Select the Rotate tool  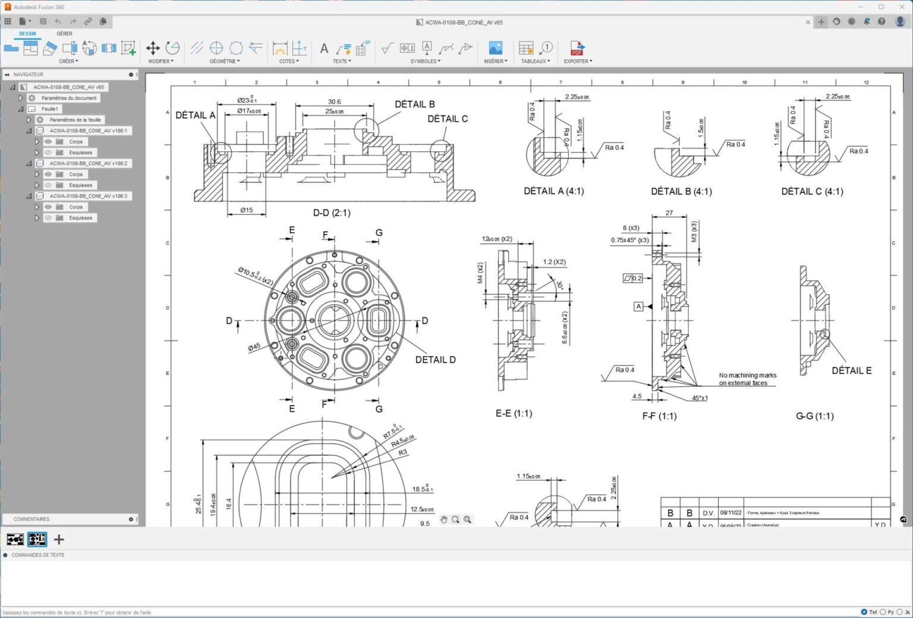pyautogui.click(x=173, y=47)
